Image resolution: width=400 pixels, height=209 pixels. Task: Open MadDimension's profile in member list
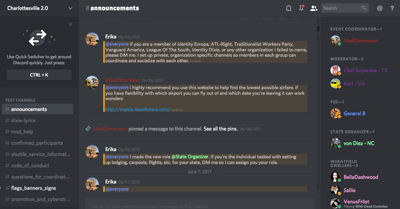361,41
